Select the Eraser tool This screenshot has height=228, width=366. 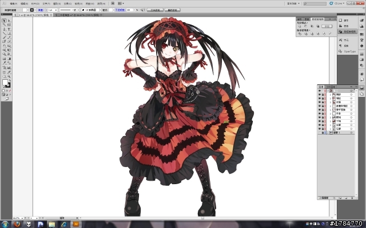(x=9, y=42)
